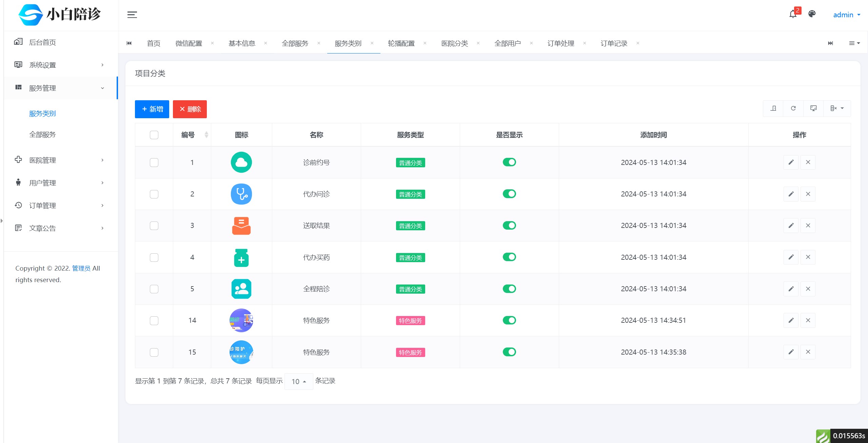Click the red 删除 delete button

190,109
